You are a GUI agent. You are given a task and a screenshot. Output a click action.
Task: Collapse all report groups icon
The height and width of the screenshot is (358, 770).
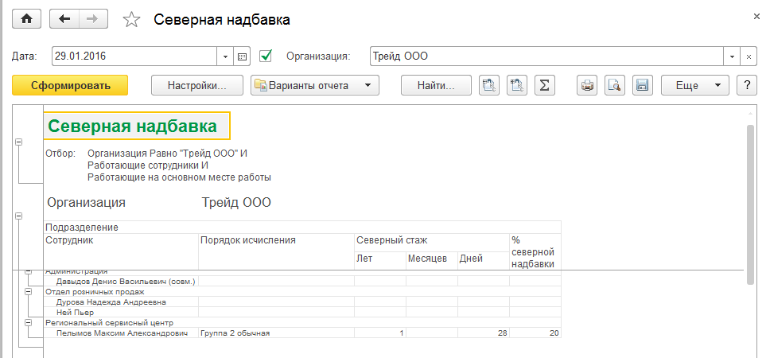tap(489, 85)
